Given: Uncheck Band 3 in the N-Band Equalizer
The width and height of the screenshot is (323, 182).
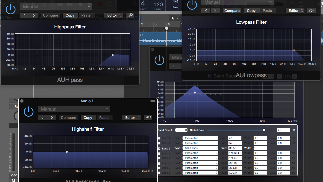Looking at the screenshot, I should pyautogui.click(x=159, y=148).
